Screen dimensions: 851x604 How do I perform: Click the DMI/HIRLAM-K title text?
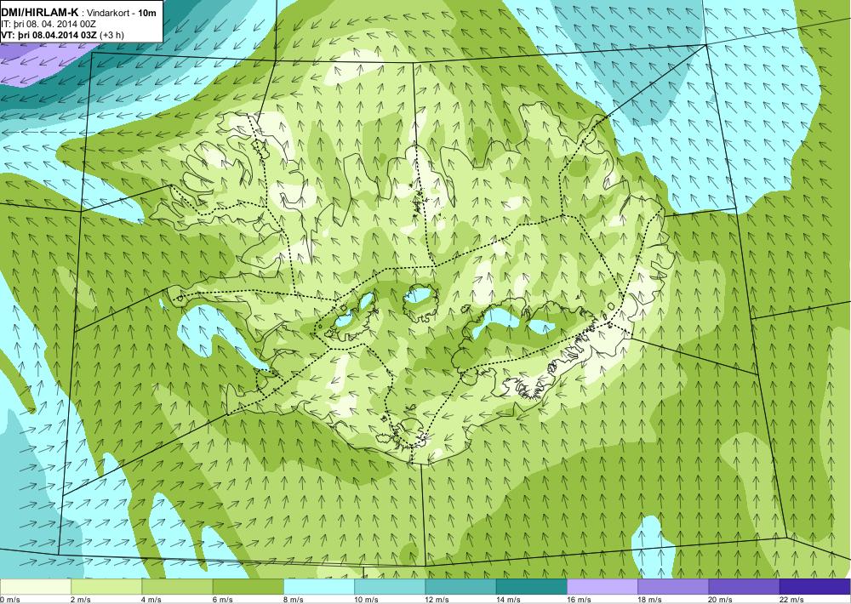(40, 13)
